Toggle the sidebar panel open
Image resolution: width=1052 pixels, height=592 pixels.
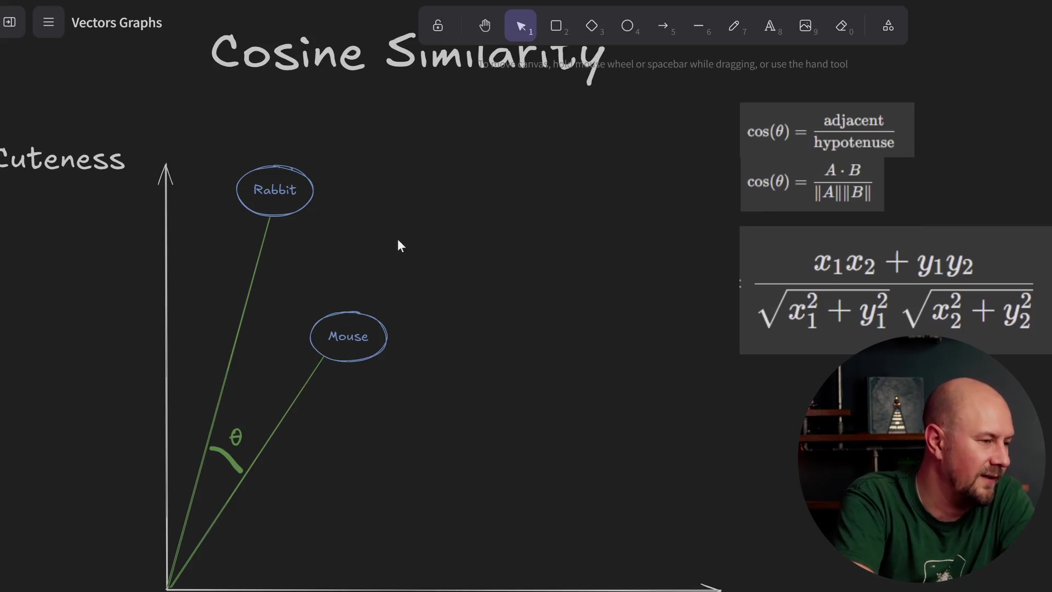pos(11,22)
